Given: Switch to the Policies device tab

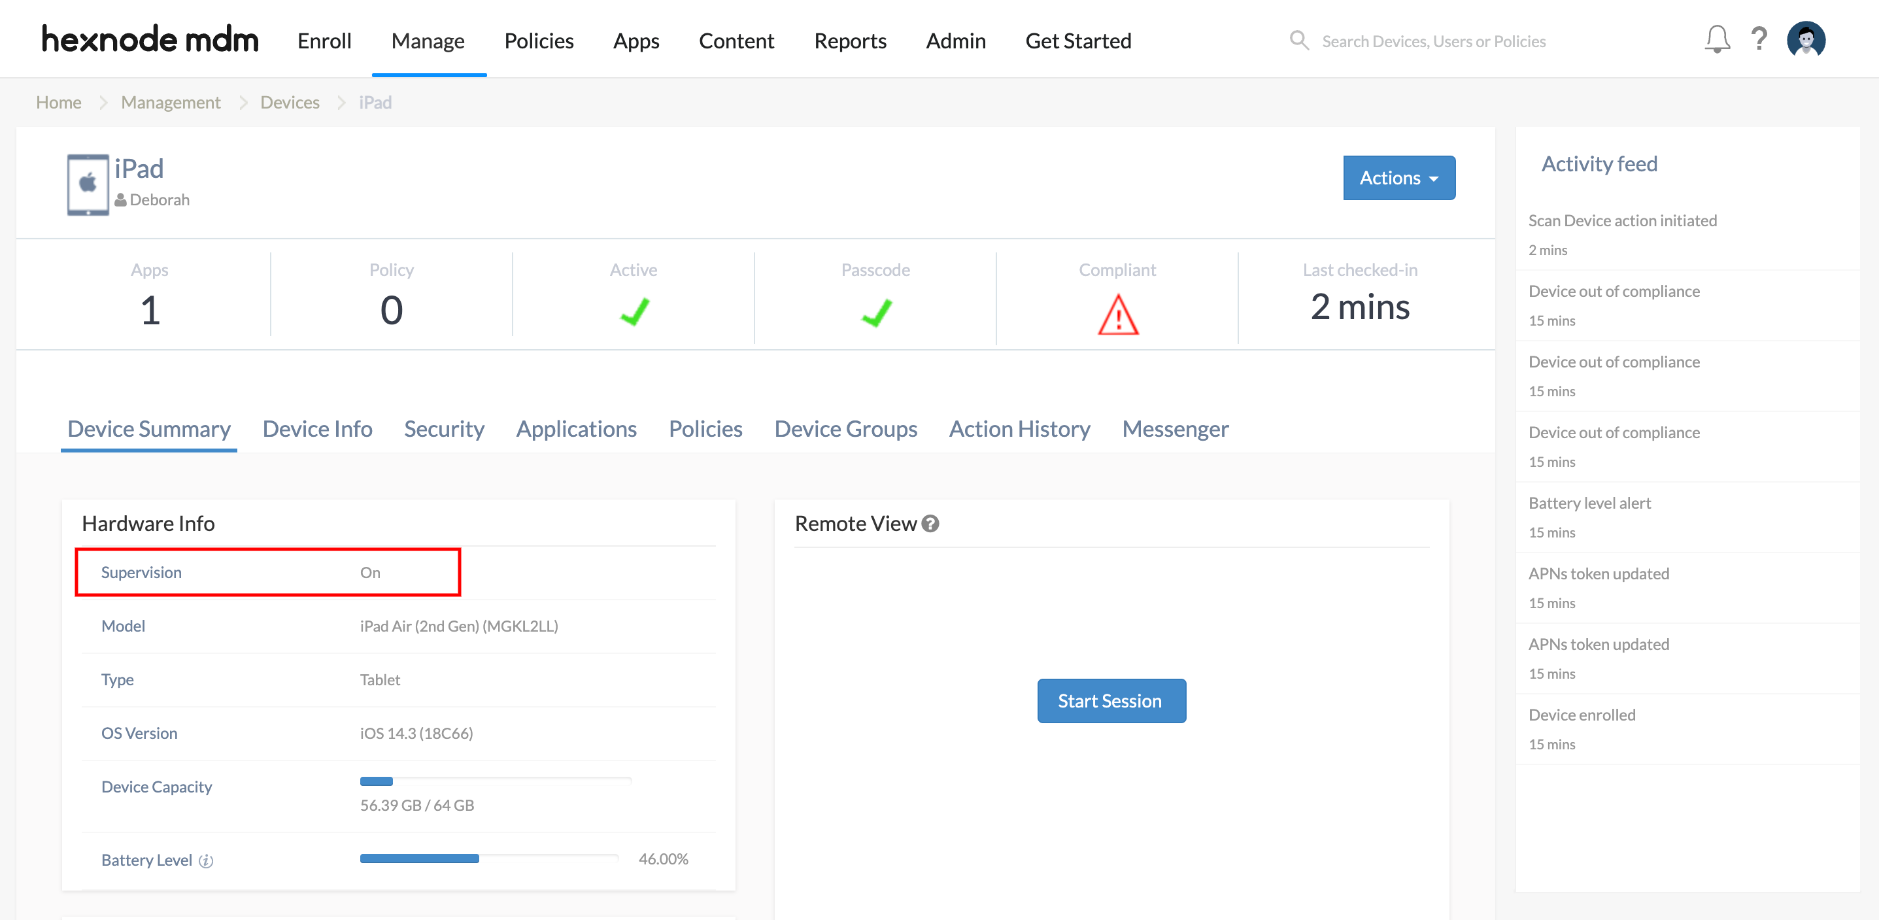Looking at the screenshot, I should (x=705, y=429).
